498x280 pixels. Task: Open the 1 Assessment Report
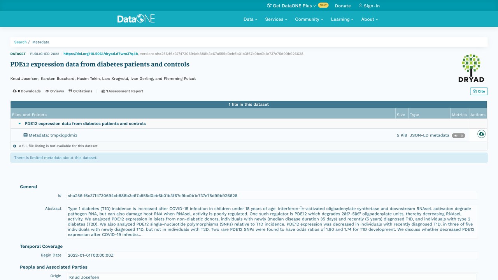(122, 91)
